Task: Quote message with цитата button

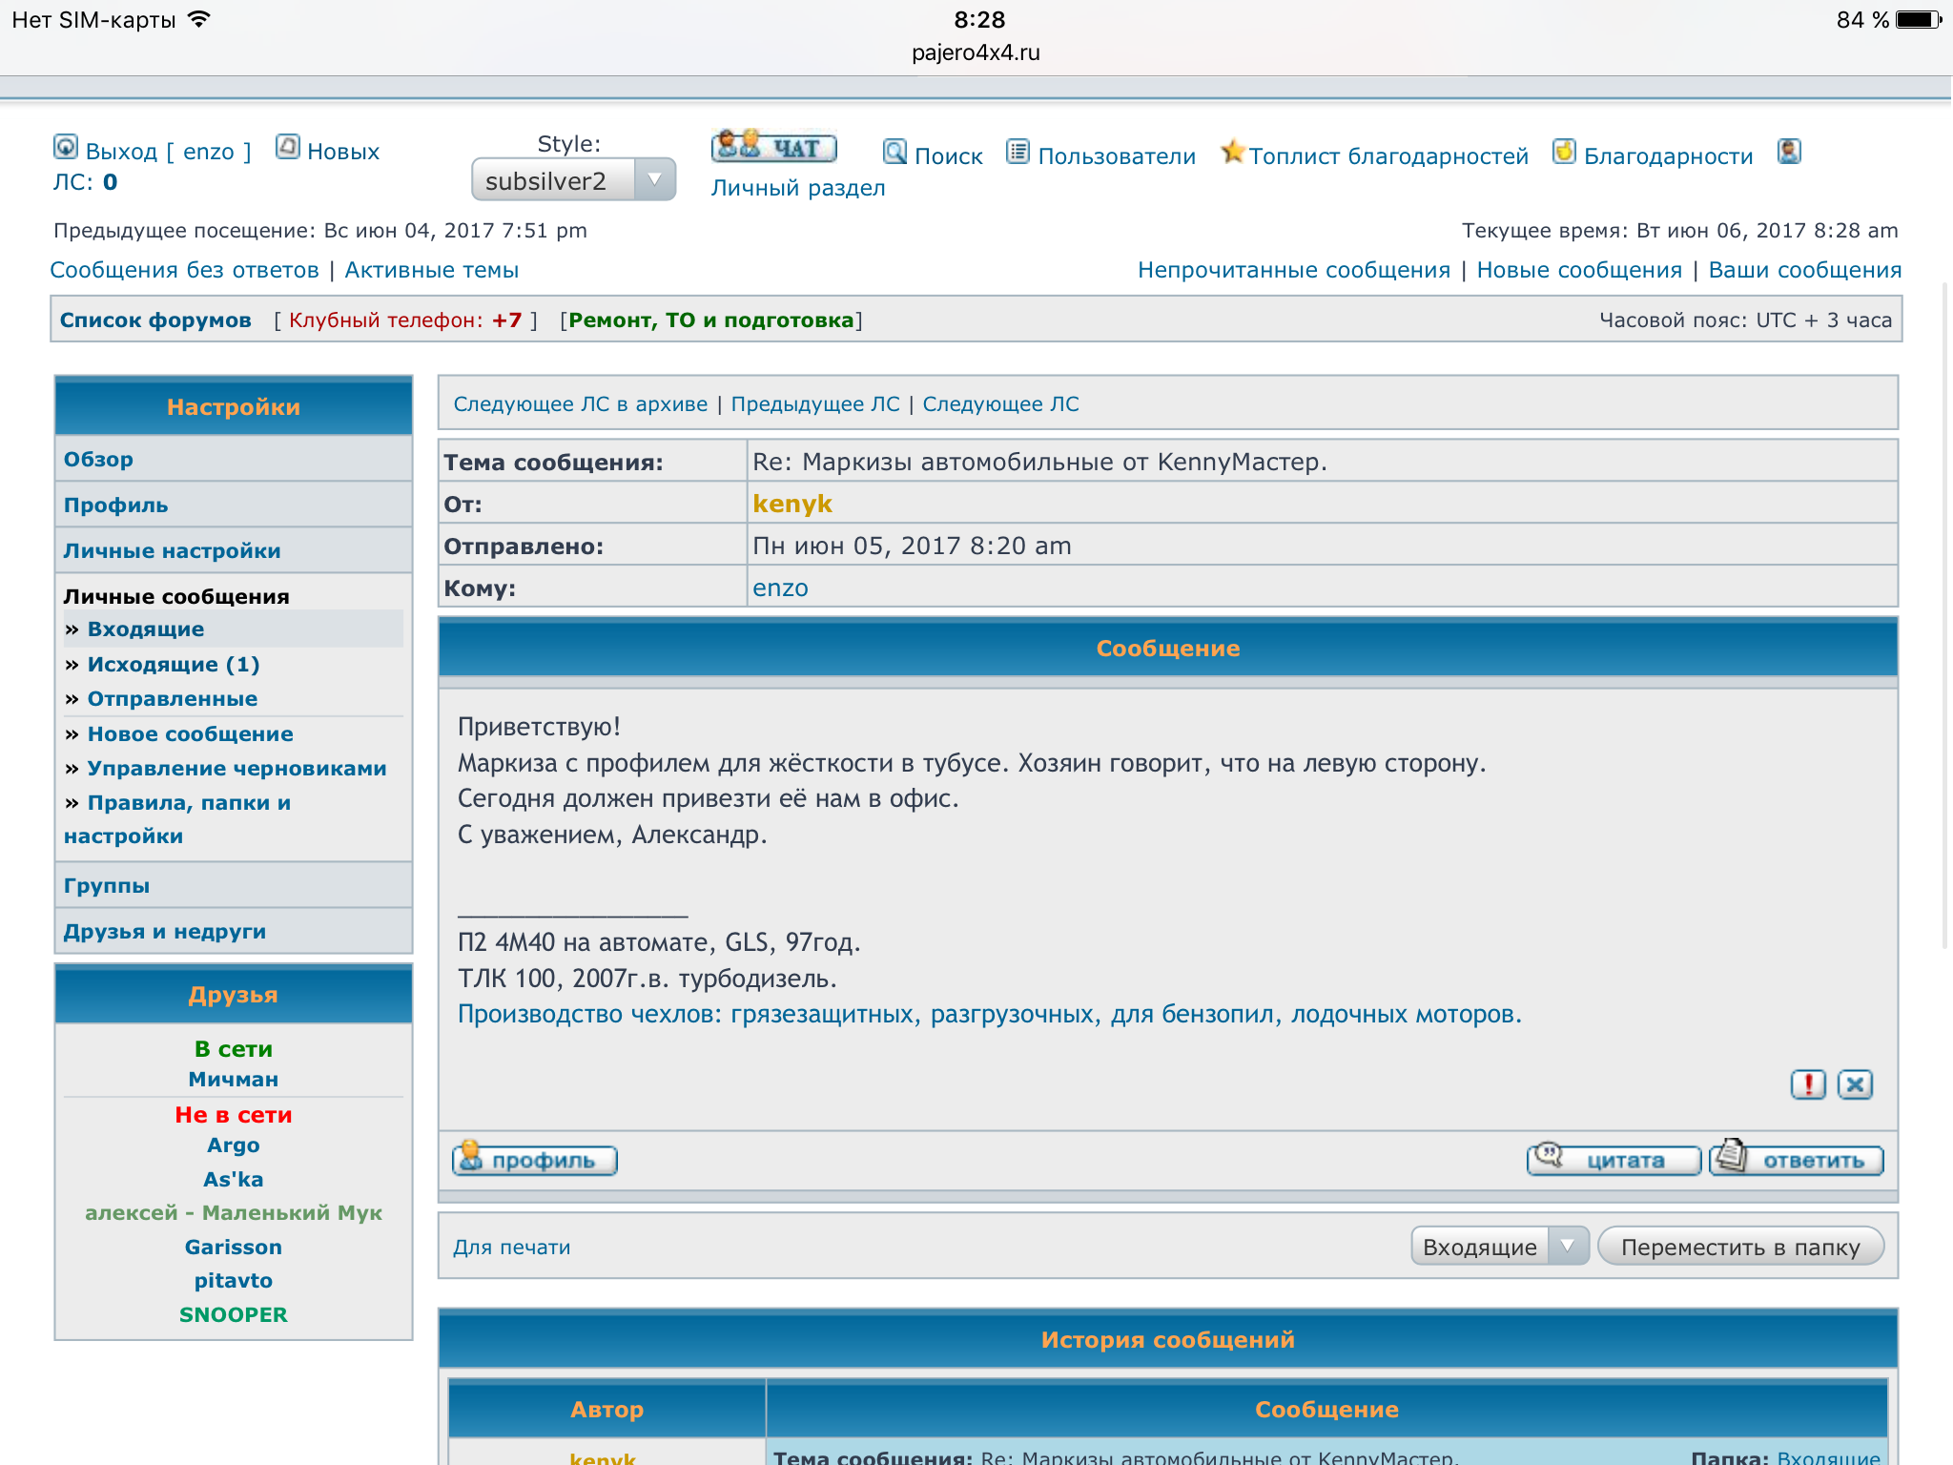Action: click(x=1613, y=1160)
